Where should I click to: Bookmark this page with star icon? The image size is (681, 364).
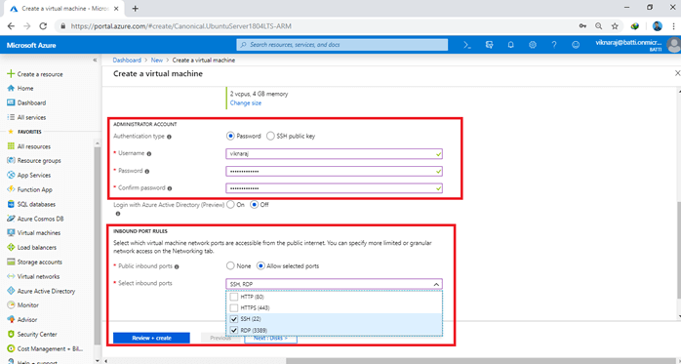tap(615, 26)
